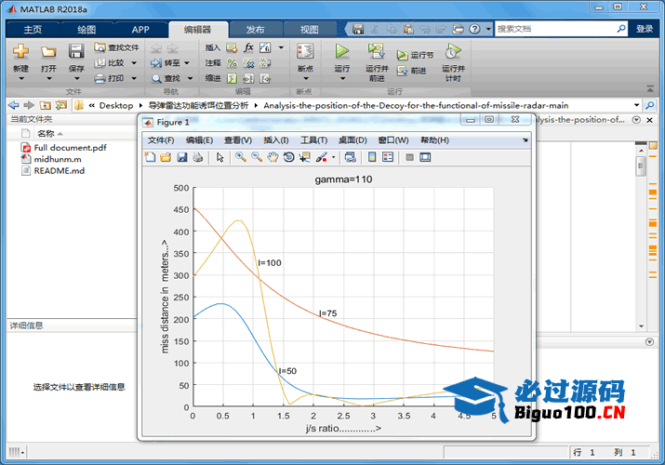
Task: Click Open File icon in Figure 1 toolbar
Action: pos(166,157)
